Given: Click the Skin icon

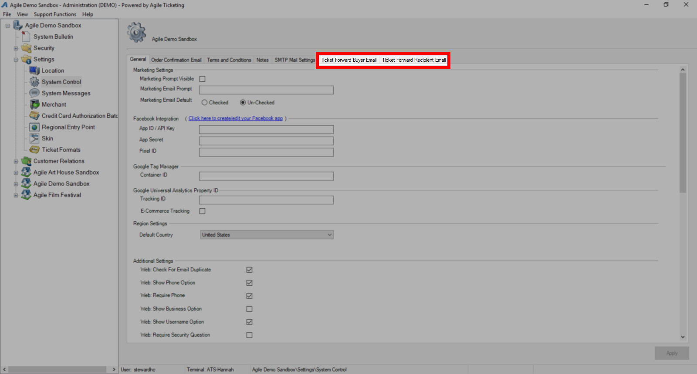Looking at the screenshot, I should (34, 138).
